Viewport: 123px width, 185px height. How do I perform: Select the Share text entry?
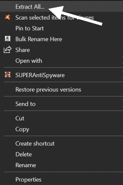23,50
